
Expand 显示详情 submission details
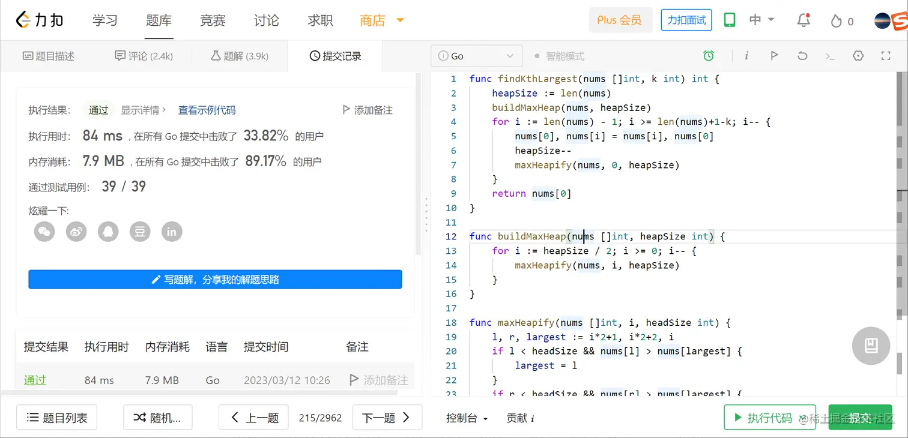point(144,110)
